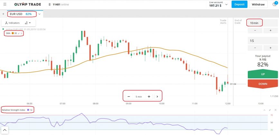This screenshot has width=279, height=135.
Task: Increase trade amount with plus
Action: [270, 48]
